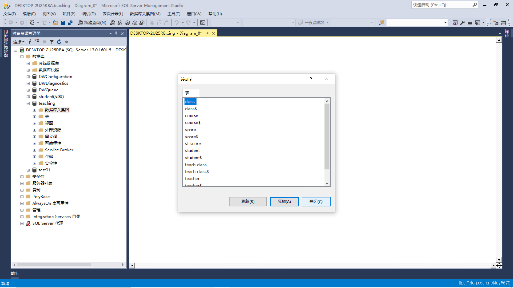Click the Database Engine Query icon

pos(113,23)
